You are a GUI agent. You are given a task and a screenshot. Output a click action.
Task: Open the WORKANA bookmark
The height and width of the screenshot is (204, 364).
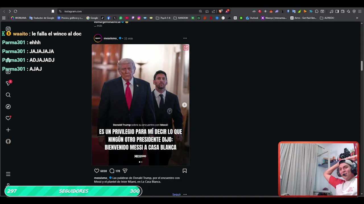(x=19, y=18)
